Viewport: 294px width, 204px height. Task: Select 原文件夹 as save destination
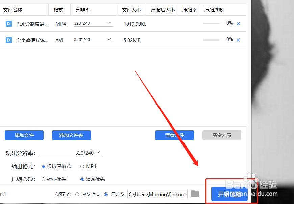pyautogui.click(x=77, y=194)
